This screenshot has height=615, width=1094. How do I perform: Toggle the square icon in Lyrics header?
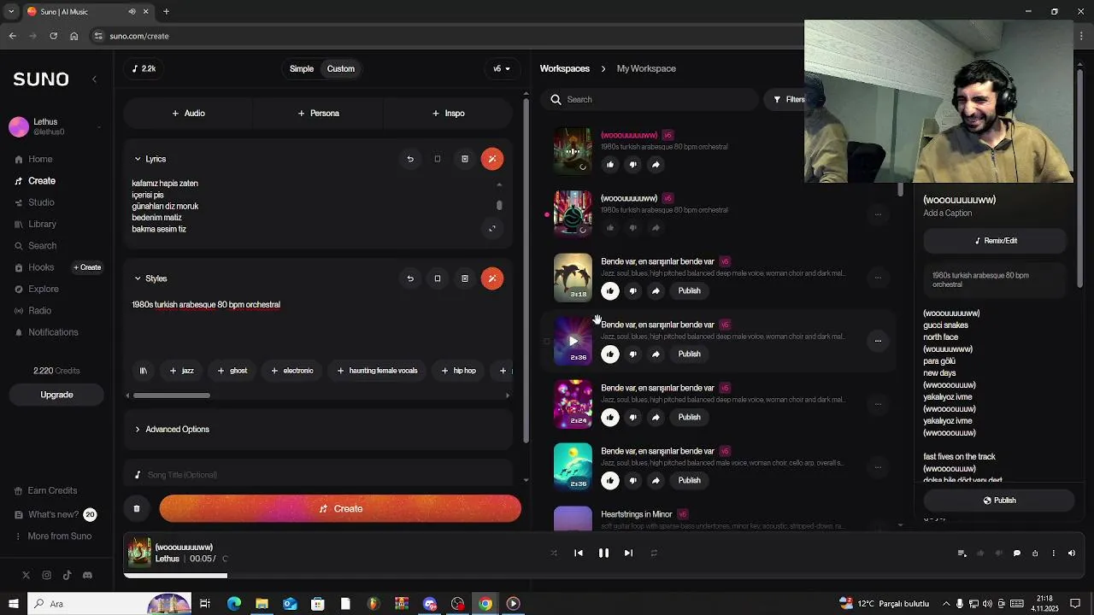click(x=438, y=159)
